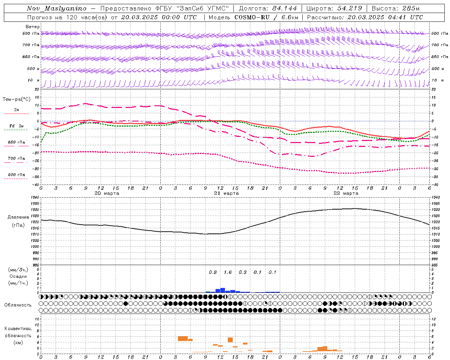Click the '(км)' convective cloud unit label
Image resolution: width=450 pixels, height=360 pixels.
click(18, 342)
